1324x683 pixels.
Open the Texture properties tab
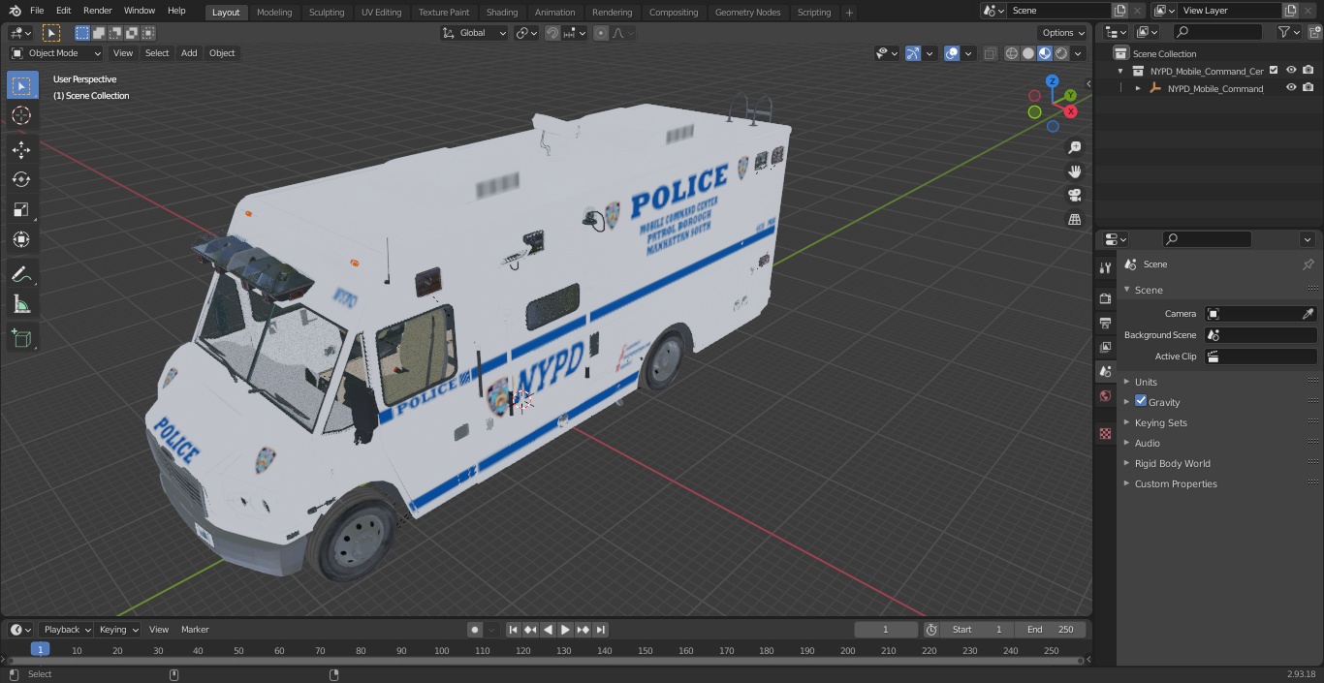tap(1105, 434)
